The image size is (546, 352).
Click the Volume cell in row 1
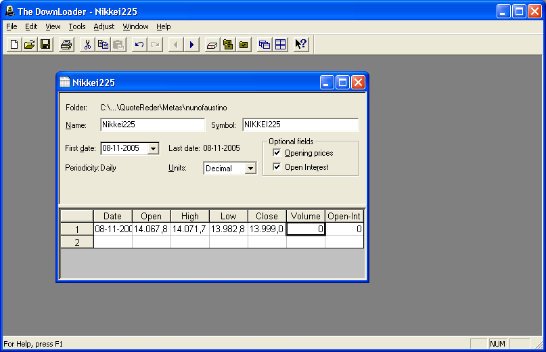point(306,229)
